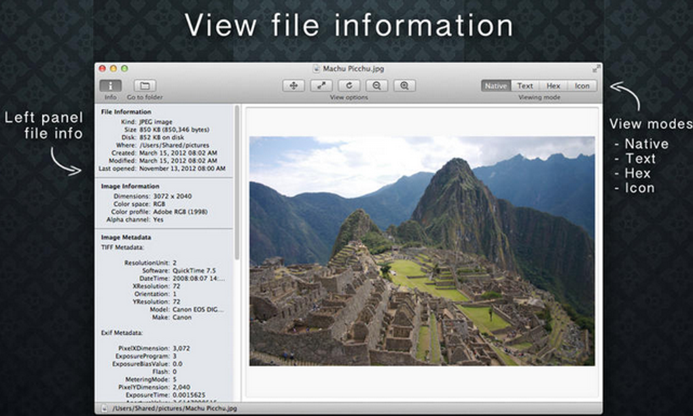Screen dimensions: 693x416
Task: Switch to Native viewing mode
Action: point(496,86)
